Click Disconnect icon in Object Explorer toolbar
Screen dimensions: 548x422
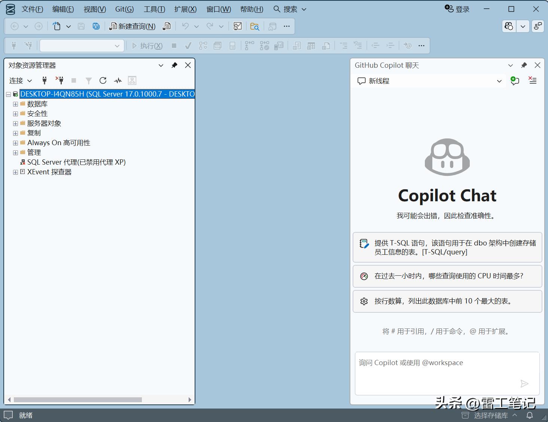pos(60,80)
